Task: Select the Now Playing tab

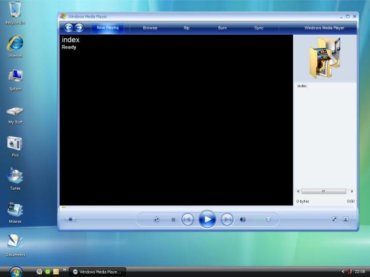Action: click(x=108, y=28)
